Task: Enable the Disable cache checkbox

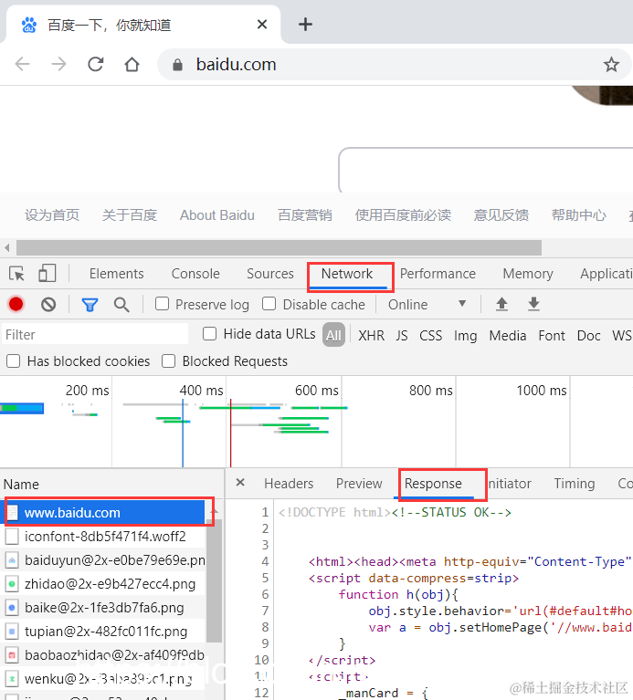Action: pyautogui.click(x=269, y=304)
